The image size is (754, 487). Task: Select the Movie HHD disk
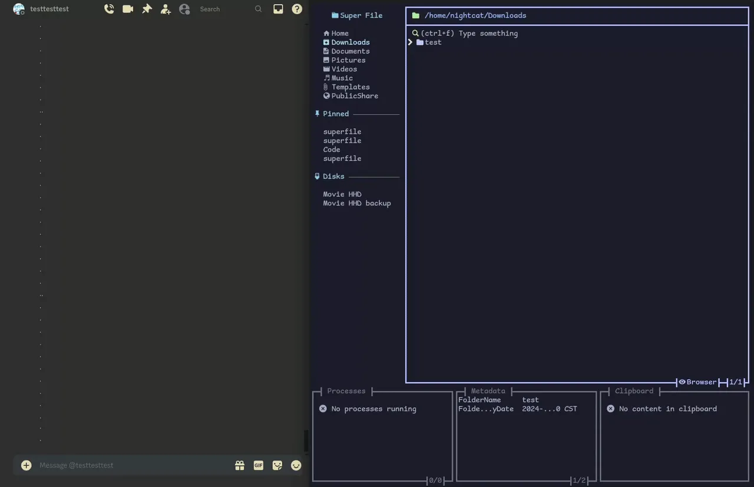click(342, 194)
